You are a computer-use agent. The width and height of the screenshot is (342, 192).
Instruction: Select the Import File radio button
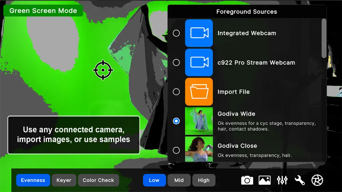click(176, 92)
